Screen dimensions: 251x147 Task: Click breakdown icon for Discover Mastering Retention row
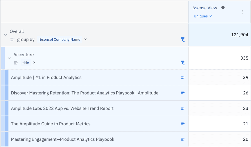click(183, 93)
